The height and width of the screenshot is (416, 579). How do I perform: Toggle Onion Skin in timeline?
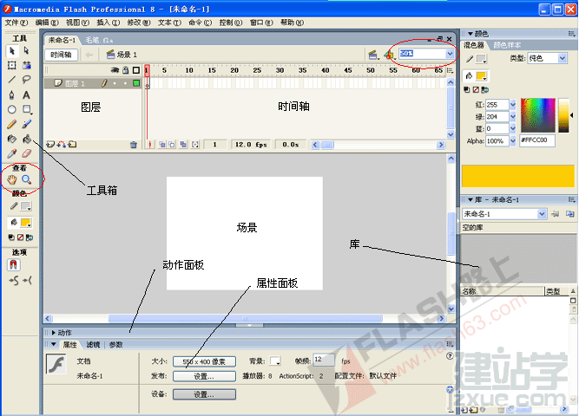coord(162,145)
